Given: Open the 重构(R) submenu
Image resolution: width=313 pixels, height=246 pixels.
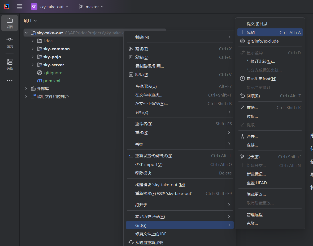Looking at the screenshot, I should [180, 132].
